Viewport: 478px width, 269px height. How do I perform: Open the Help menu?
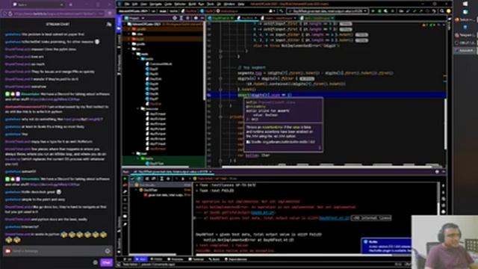240,4
